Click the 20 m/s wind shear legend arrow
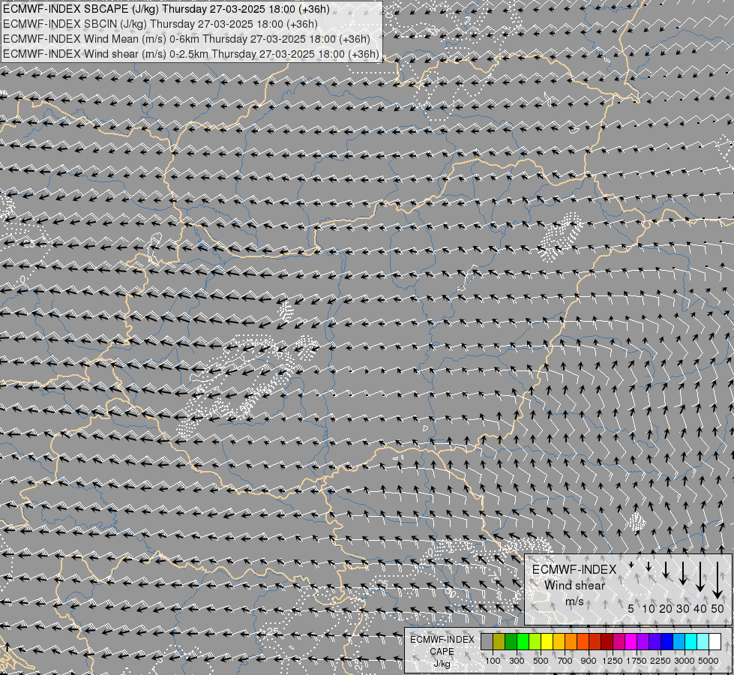The height and width of the screenshot is (675, 734). tap(666, 570)
